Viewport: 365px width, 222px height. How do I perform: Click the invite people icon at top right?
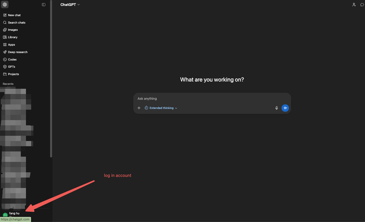354,5
